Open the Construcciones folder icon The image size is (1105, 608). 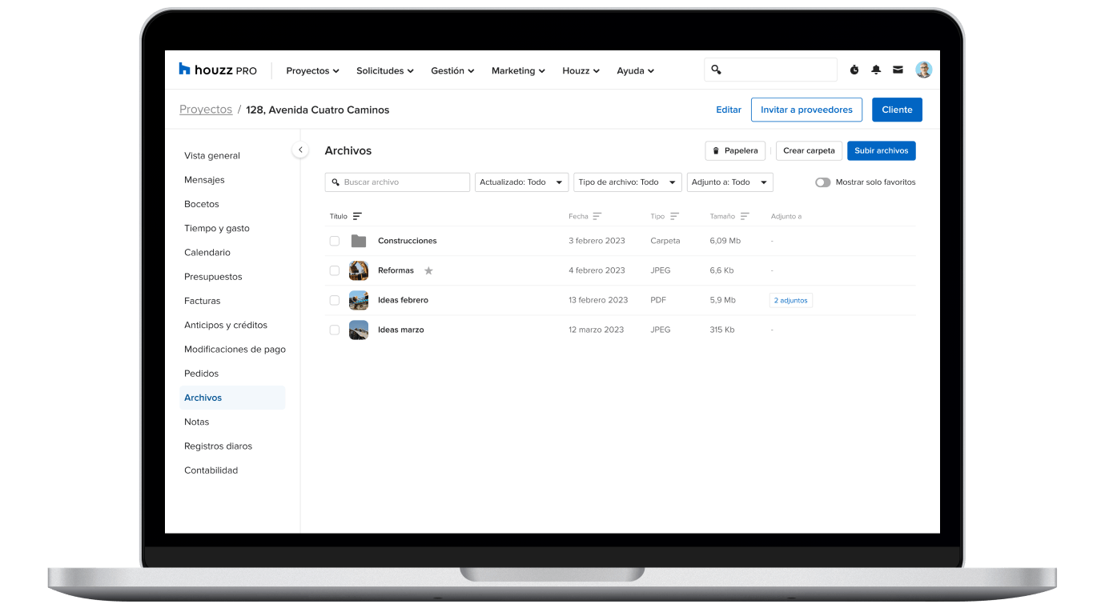pyautogui.click(x=359, y=241)
